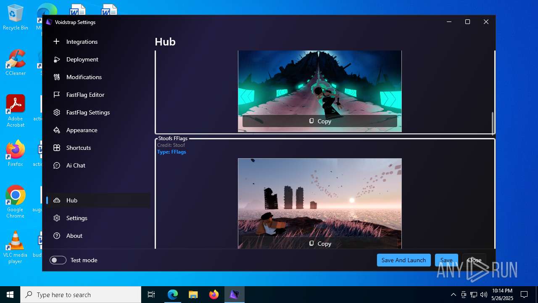Click the Shortcuts grid icon
The image size is (538, 303).
57,148
